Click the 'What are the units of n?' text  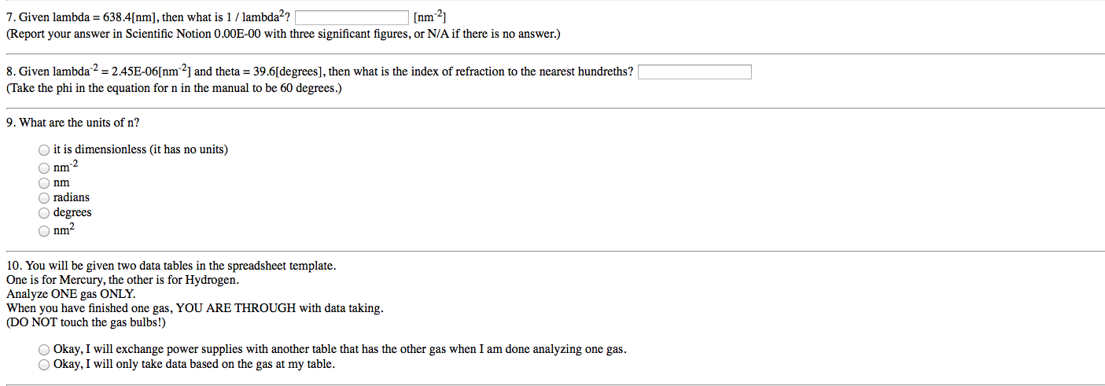point(72,123)
